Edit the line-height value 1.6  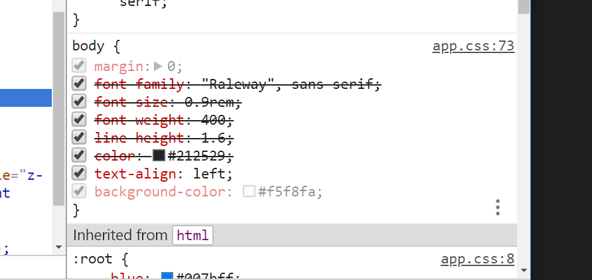point(213,138)
